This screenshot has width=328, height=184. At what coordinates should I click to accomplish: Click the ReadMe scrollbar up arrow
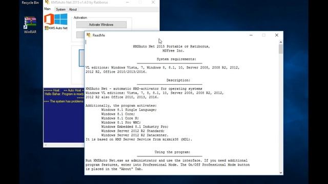[281, 42]
